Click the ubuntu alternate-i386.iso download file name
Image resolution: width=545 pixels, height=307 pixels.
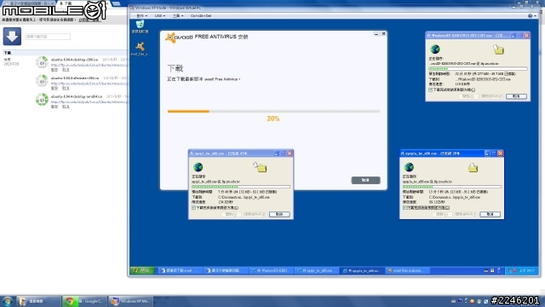[x=75, y=78]
